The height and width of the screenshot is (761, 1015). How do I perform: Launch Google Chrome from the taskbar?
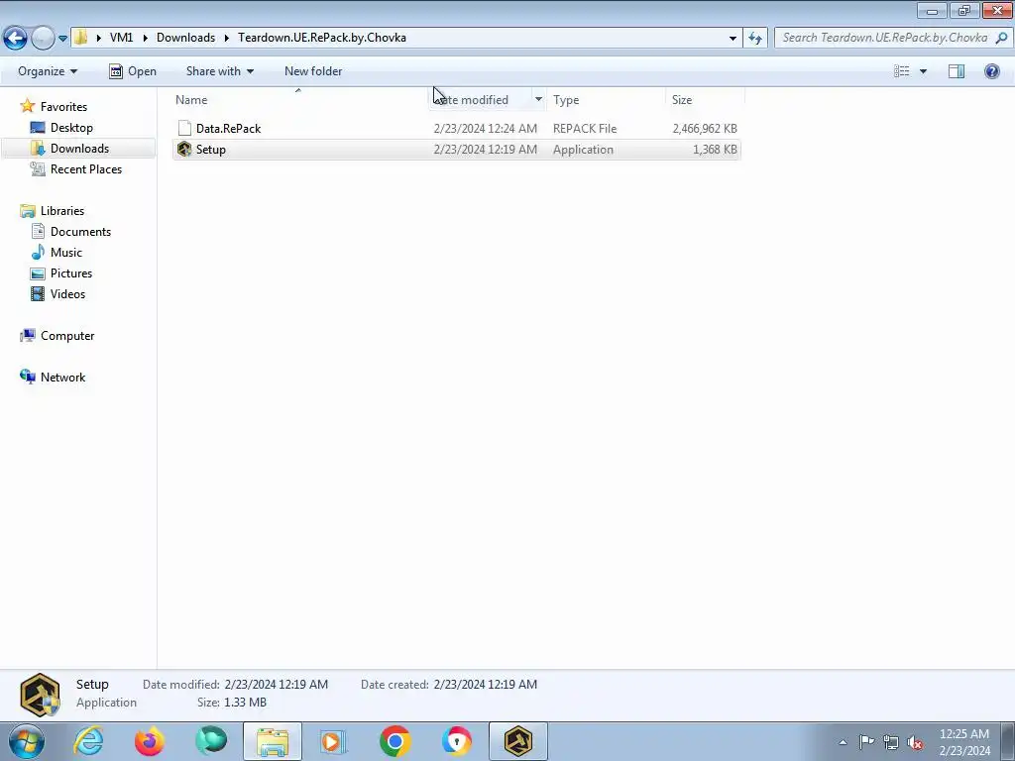395,741
